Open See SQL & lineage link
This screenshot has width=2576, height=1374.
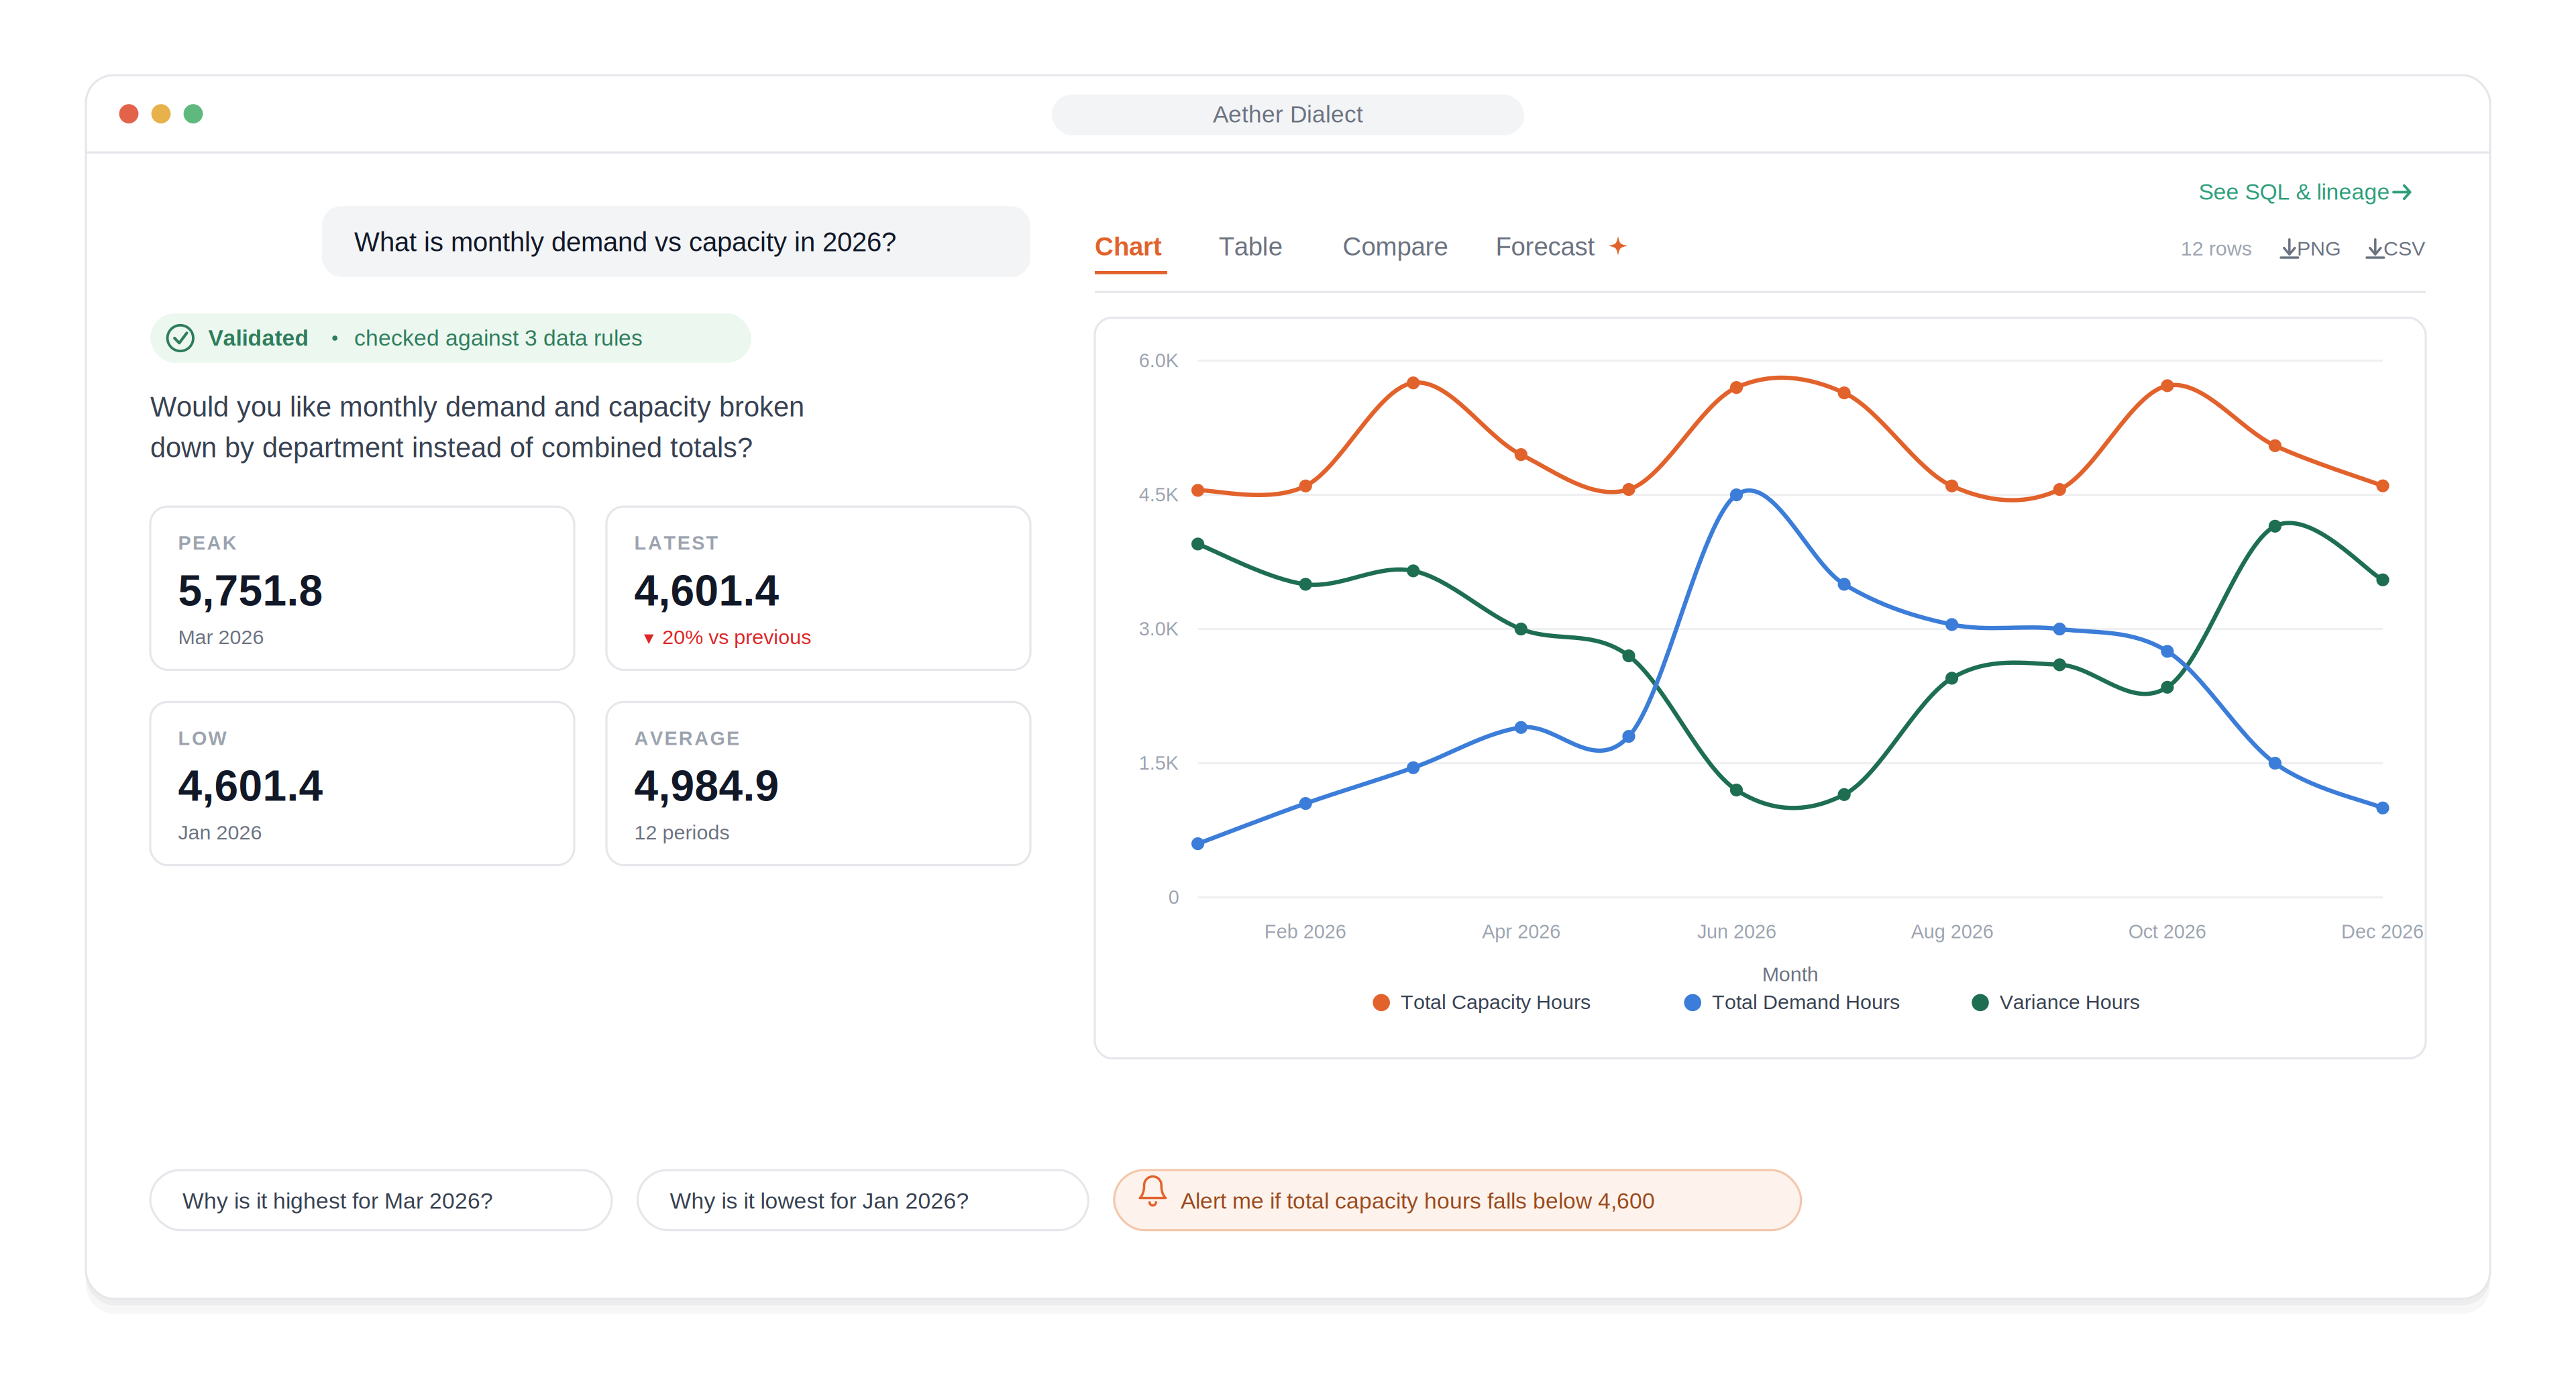2305,192
